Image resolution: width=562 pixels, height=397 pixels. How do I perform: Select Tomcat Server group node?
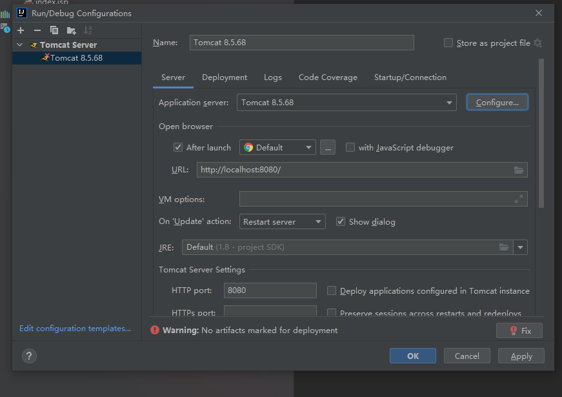(x=77, y=45)
